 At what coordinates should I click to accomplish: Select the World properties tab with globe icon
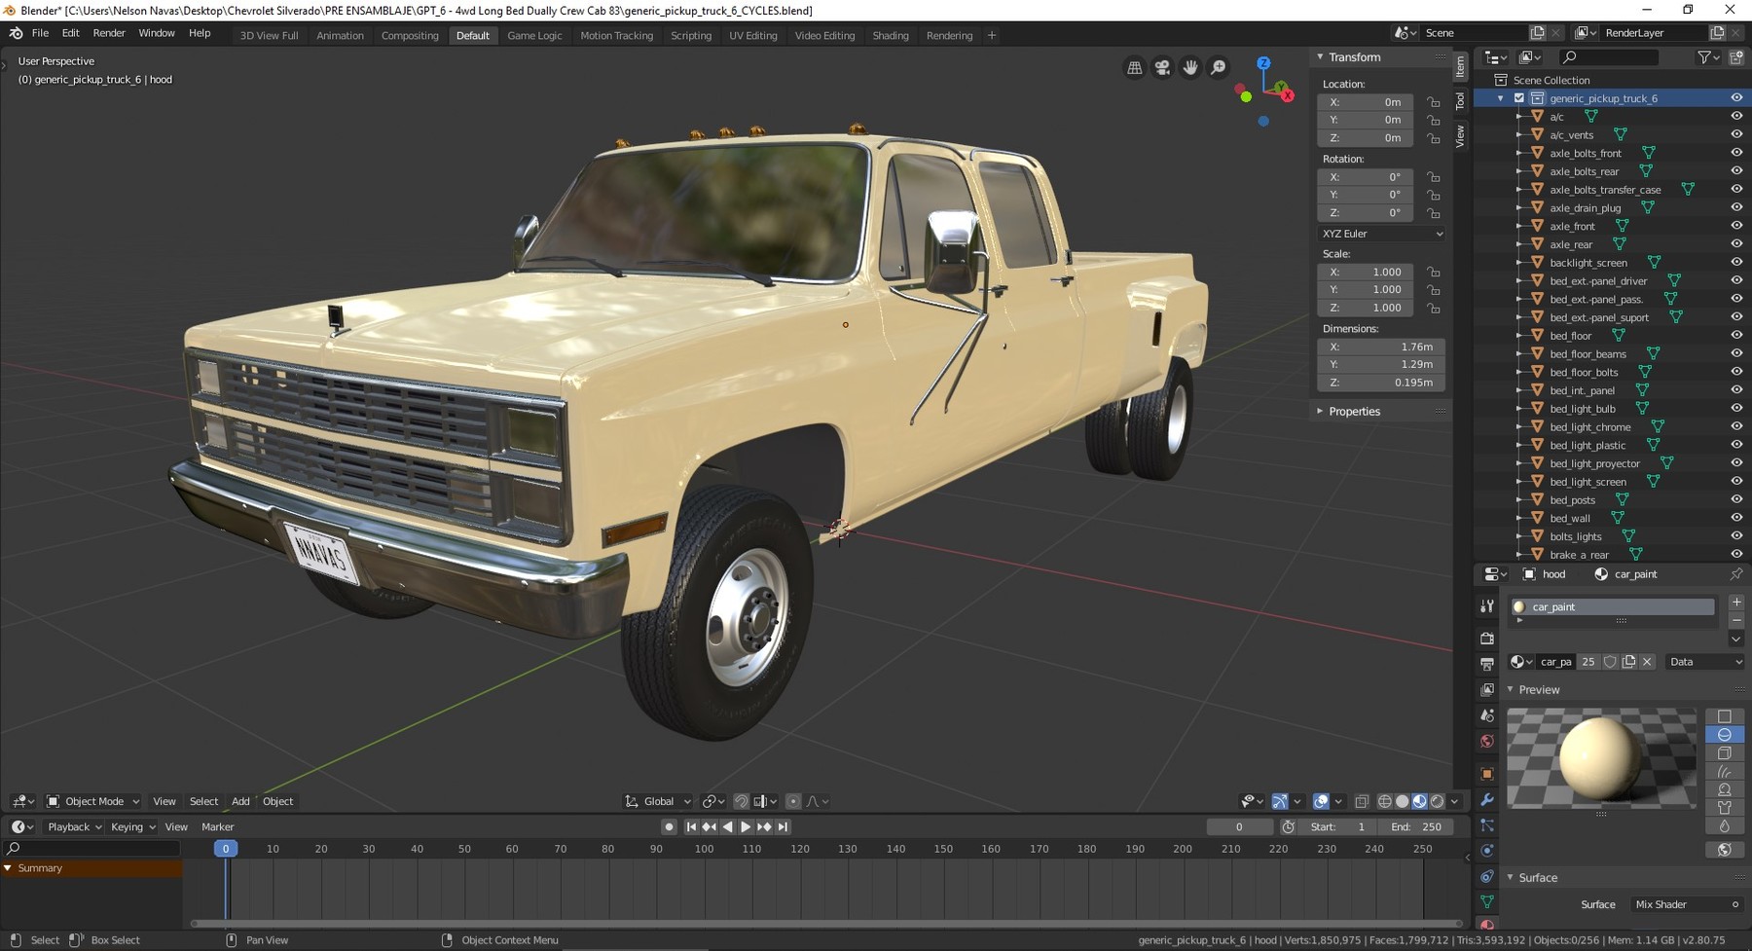pyautogui.click(x=1486, y=741)
